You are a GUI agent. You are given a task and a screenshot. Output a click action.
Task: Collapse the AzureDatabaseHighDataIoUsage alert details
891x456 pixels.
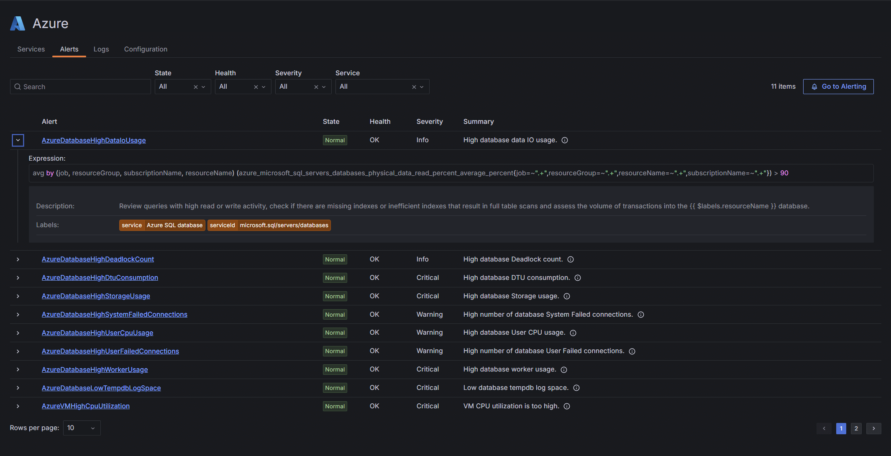point(18,140)
